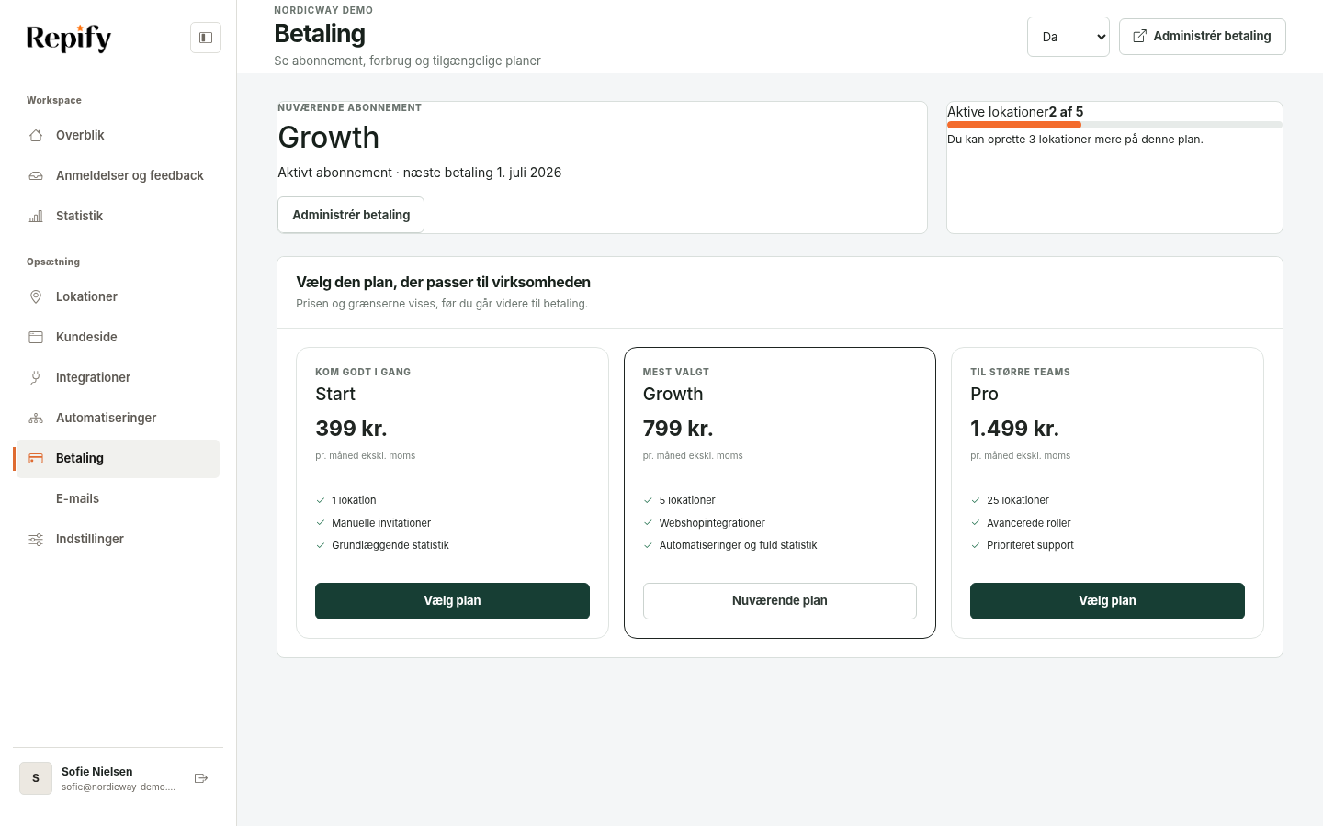Screen dimensions: 1323x826
Task: Click the plug icon for Integrationer
Action: [x=36, y=377]
